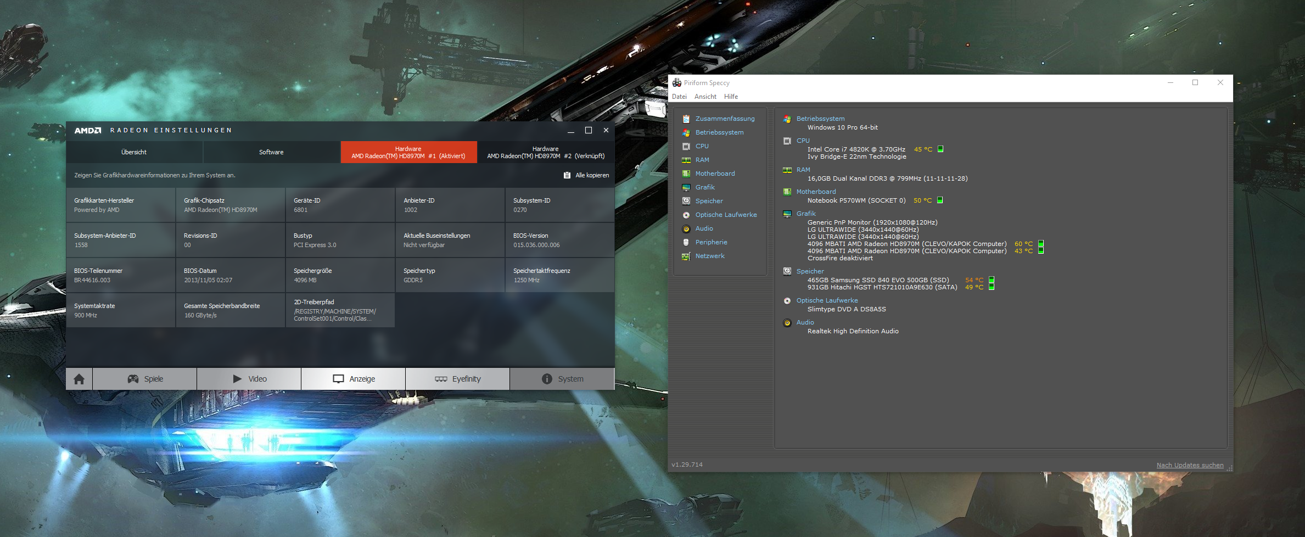Click the CPU chip icon in Speccy's summary panel
This screenshot has width=1305, height=537.
pyautogui.click(x=787, y=141)
